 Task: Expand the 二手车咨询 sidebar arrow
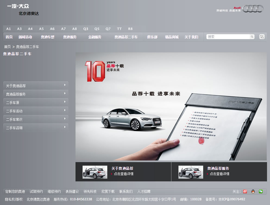click(x=65, y=127)
